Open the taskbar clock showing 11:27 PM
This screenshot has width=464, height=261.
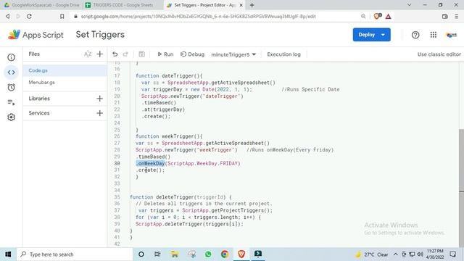coord(435,254)
